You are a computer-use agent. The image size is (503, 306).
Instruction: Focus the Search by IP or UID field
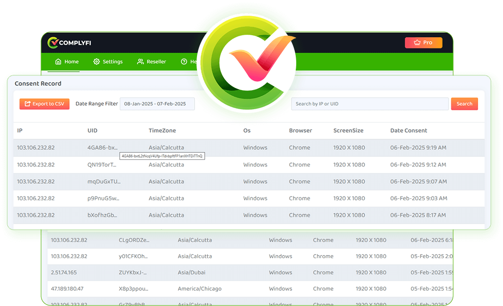(x=370, y=104)
